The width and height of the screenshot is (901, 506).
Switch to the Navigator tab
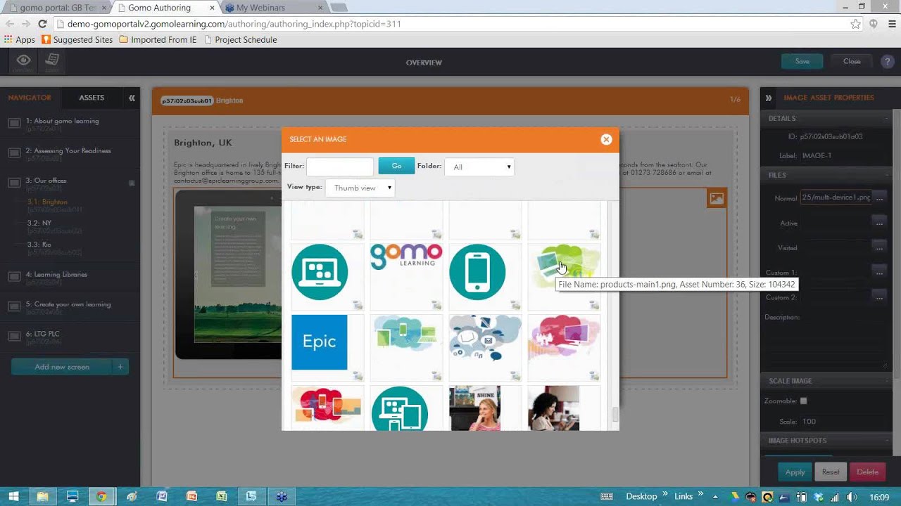(x=30, y=98)
